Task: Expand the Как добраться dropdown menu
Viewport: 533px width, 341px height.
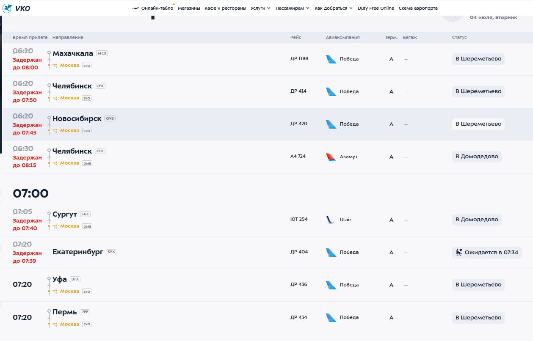Action: [x=334, y=8]
